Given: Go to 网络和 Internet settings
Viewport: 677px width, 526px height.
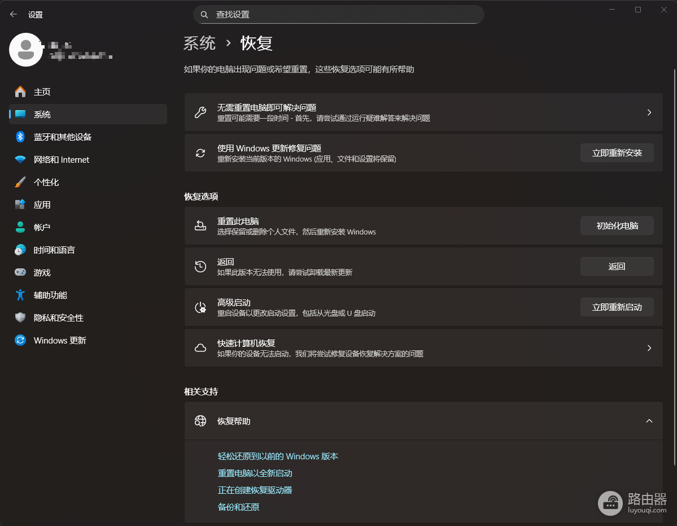Looking at the screenshot, I should [x=88, y=159].
